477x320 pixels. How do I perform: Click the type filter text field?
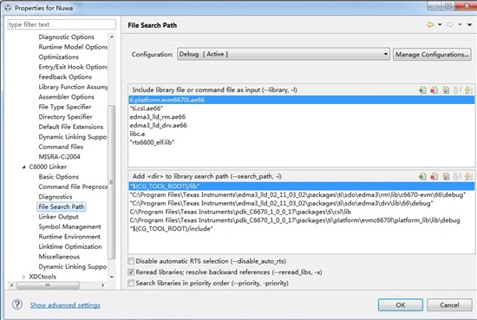coord(62,24)
